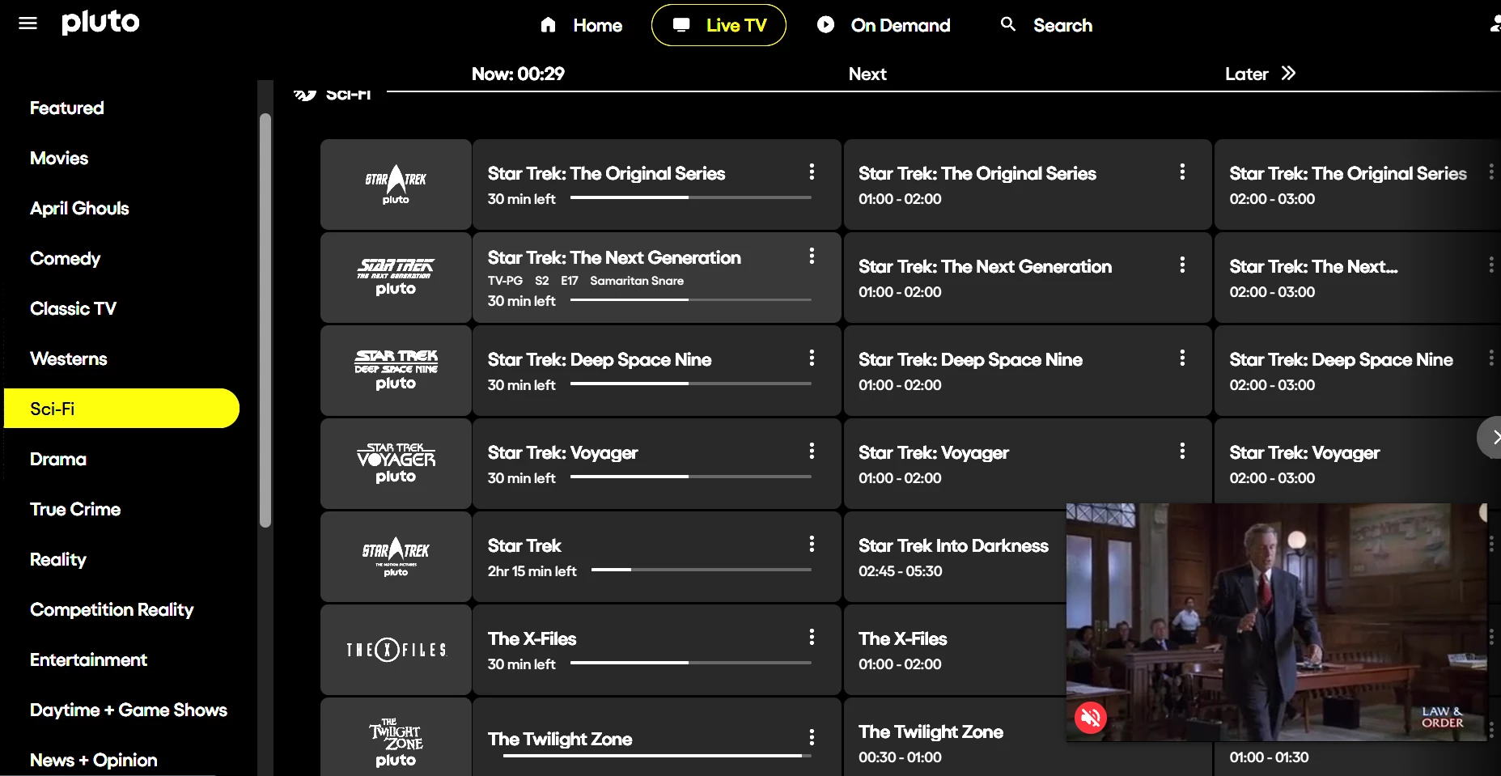Screen dimensions: 1501x776
Task: Select the Entertainment category
Action: 88,659
